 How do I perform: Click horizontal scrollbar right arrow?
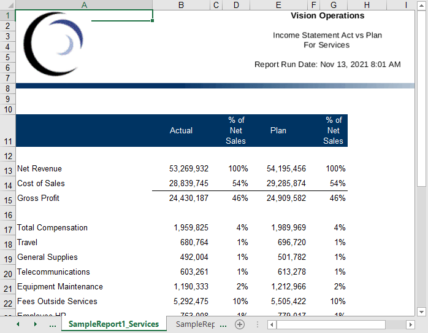click(411, 324)
